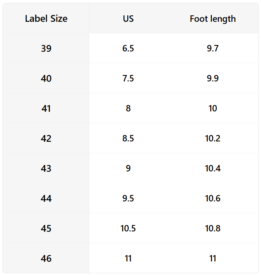Select label size 41 cell
Viewport: 261px width, 275px height.
[x=46, y=108]
